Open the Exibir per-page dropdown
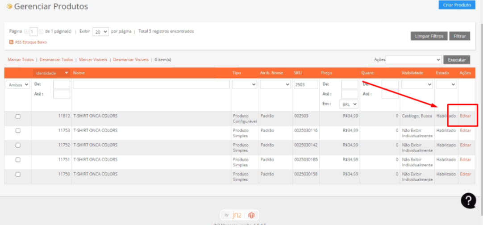This screenshot has height=225, width=483. coord(100,31)
